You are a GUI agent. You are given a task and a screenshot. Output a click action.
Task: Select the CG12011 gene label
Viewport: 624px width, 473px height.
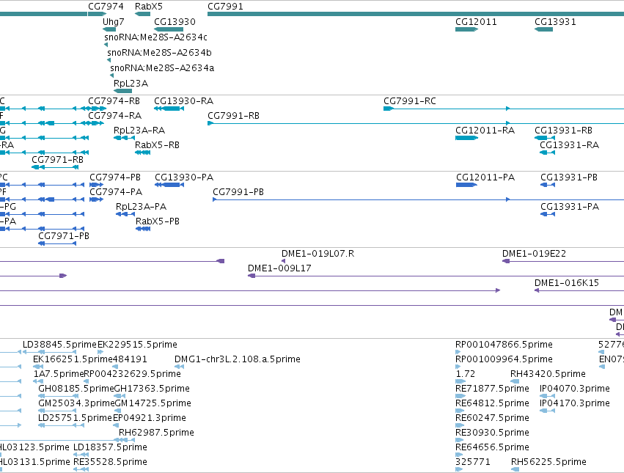coord(476,22)
